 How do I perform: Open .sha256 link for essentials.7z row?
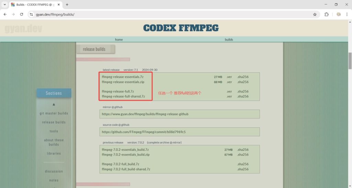[x=243, y=77]
